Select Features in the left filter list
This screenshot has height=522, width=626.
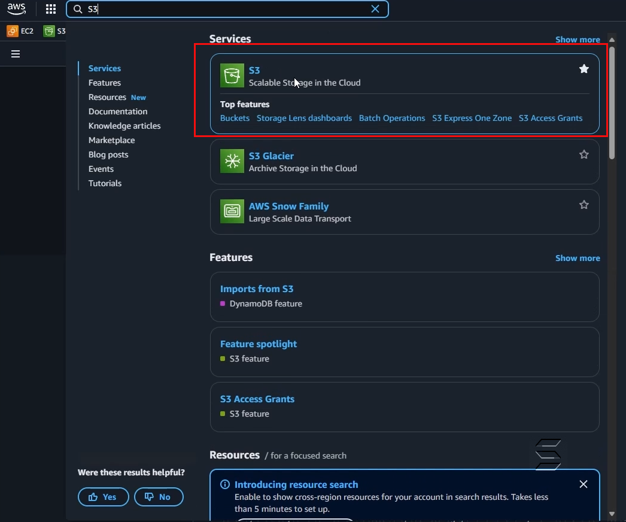coord(105,83)
